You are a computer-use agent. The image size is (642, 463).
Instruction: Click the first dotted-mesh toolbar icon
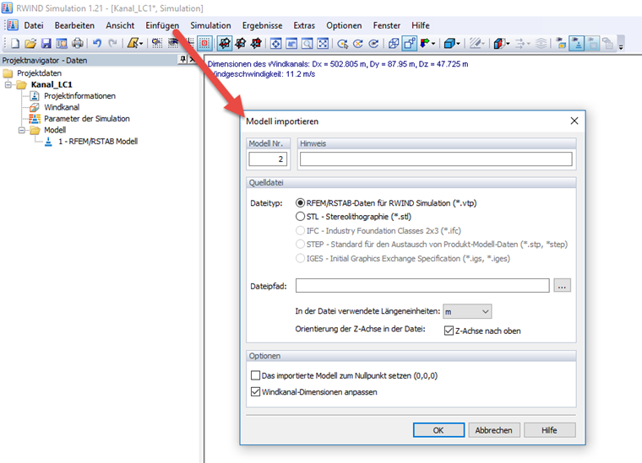point(157,43)
